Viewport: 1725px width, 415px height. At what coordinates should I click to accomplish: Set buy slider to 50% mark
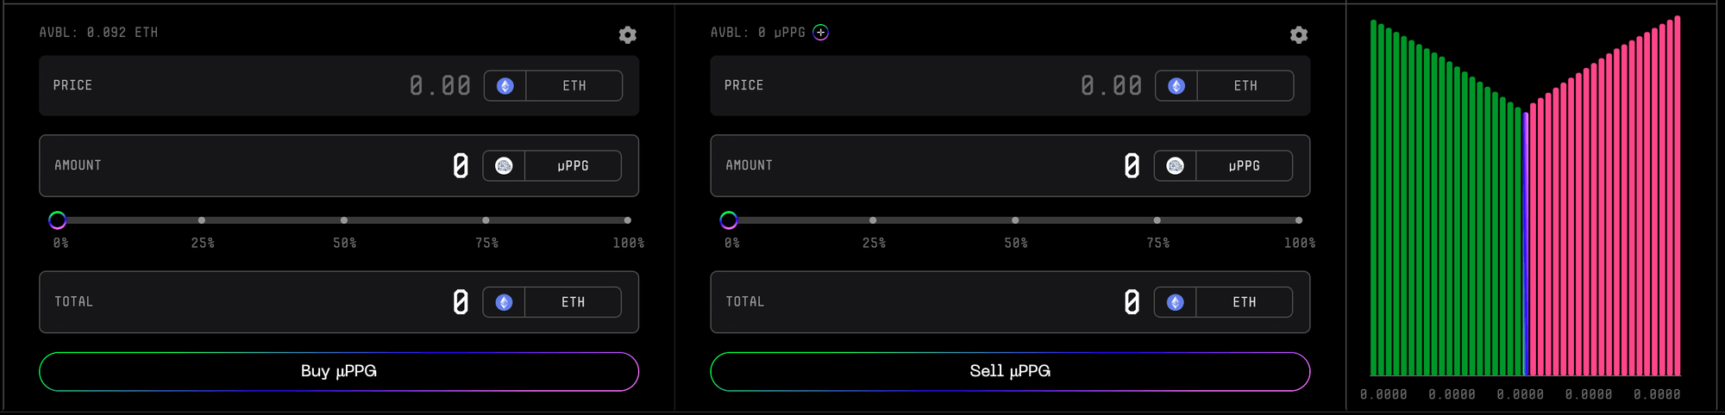344,220
